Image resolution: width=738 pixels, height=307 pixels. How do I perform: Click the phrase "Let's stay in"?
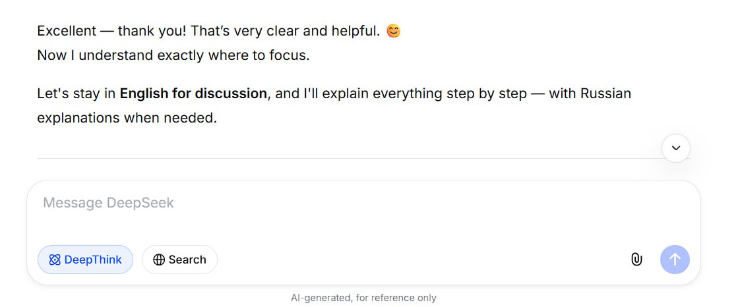click(77, 94)
